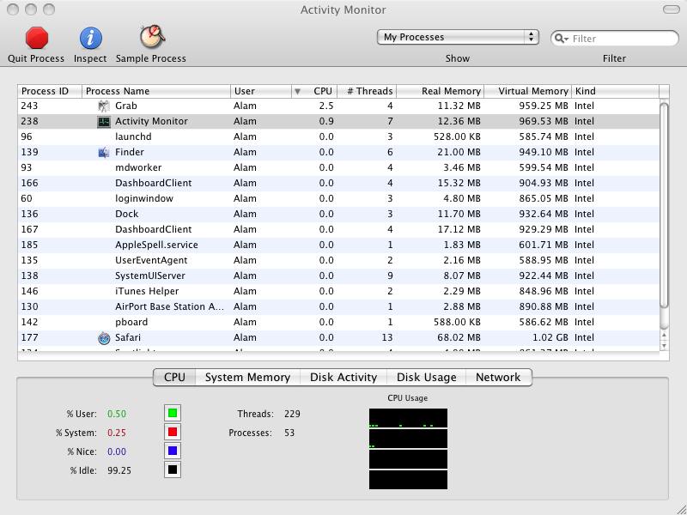Click the resize grip at window corner

(680, 508)
